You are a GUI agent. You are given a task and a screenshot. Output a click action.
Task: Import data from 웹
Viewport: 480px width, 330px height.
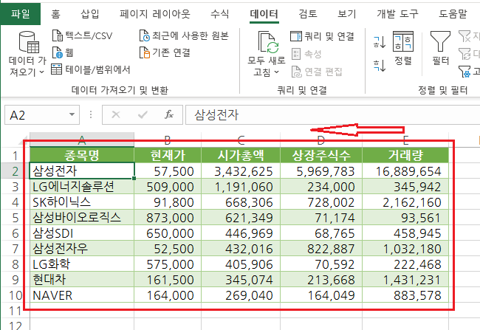click(x=63, y=52)
